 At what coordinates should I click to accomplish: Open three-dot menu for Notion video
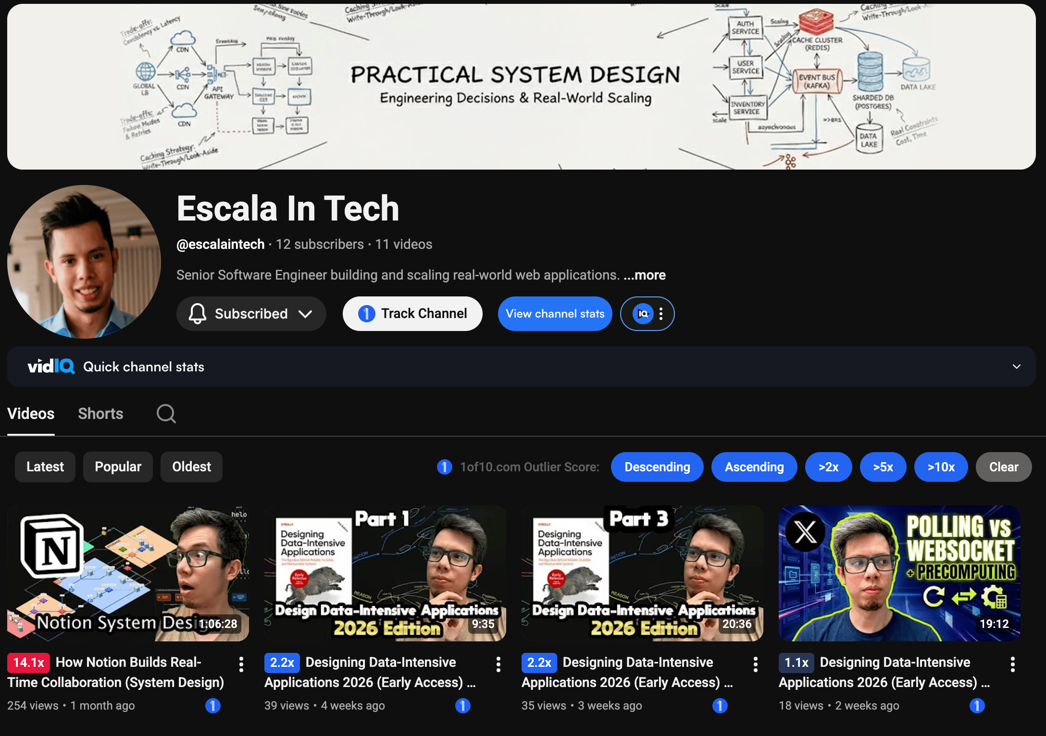(241, 664)
